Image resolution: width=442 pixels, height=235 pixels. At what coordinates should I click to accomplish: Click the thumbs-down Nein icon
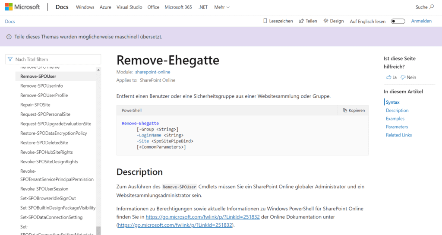(x=403, y=77)
